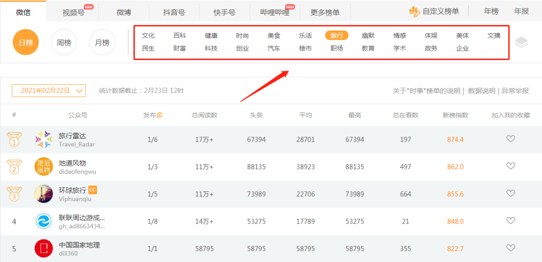Switch to the 月榜 monthly ranking
This screenshot has height=262, width=542.
pyautogui.click(x=102, y=43)
